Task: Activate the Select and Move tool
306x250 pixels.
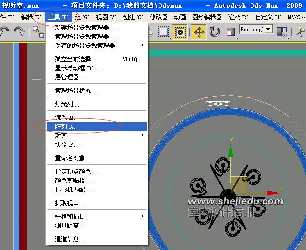Action: point(199,32)
